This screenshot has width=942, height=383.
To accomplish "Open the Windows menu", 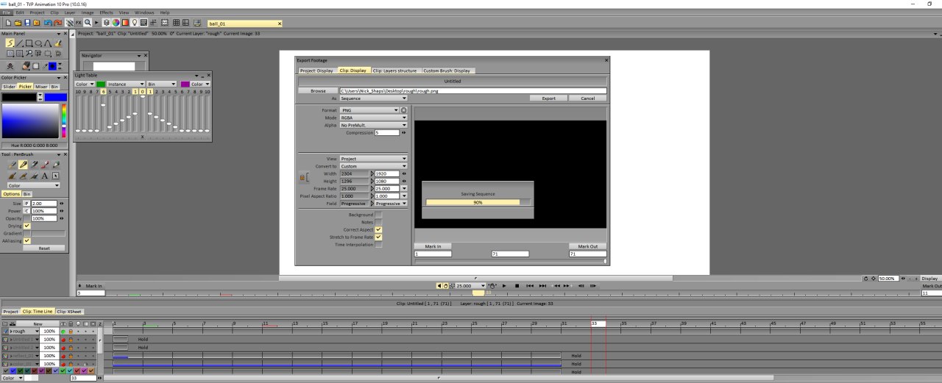I will [x=144, y=12].
